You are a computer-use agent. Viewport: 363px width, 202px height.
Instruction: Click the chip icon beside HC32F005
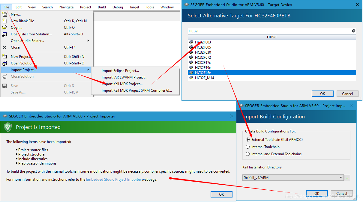point(191,47)
